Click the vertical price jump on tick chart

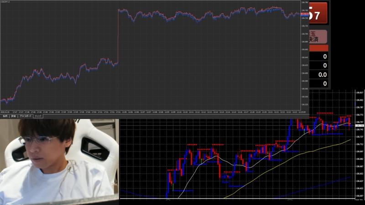pyautogui.click(x=118, y=36)
